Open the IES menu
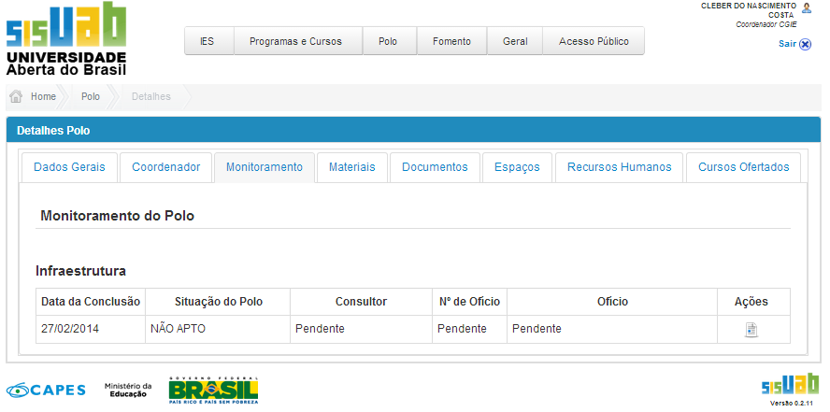This screenshot has width=830, height=412. coord(207,41)
